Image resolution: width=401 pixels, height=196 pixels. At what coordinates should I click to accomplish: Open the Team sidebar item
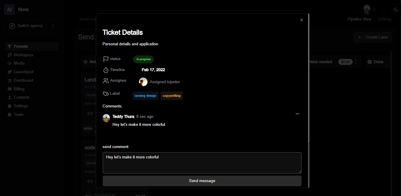(18, 114)
